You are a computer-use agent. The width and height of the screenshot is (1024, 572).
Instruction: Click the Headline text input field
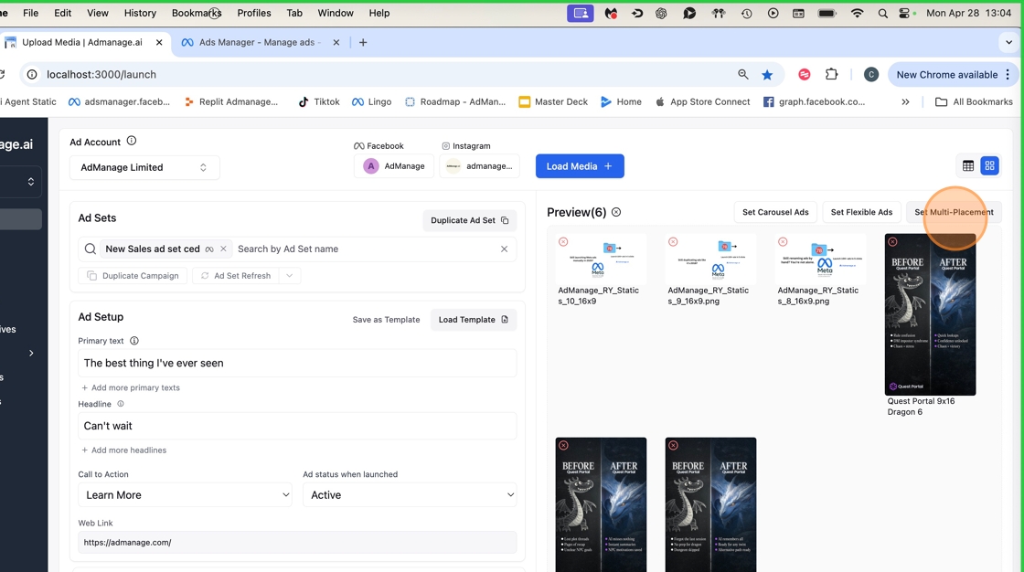(x=297, y=426)
